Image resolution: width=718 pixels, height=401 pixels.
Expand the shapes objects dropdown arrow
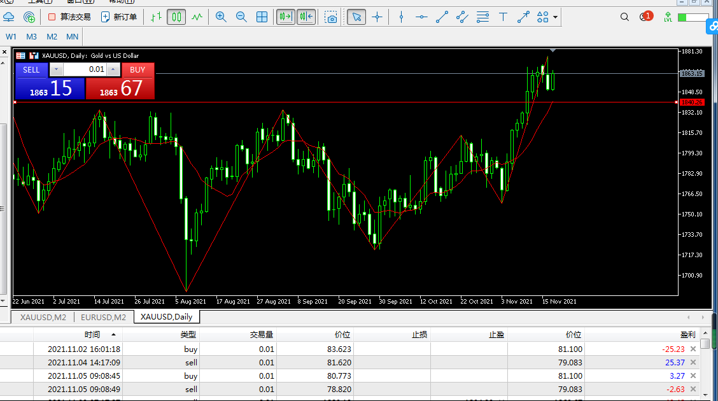[x=556, y=18]
